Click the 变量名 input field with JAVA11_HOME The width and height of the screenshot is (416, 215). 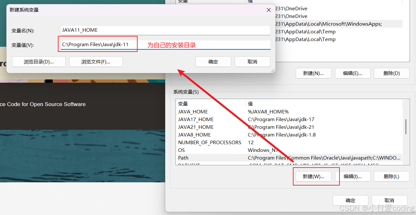tap(166, 30)
